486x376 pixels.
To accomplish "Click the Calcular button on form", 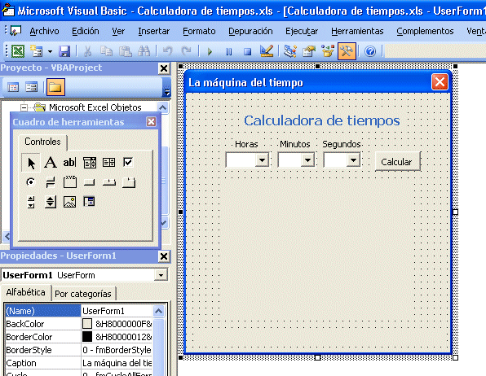I will [x=398, y=161].
